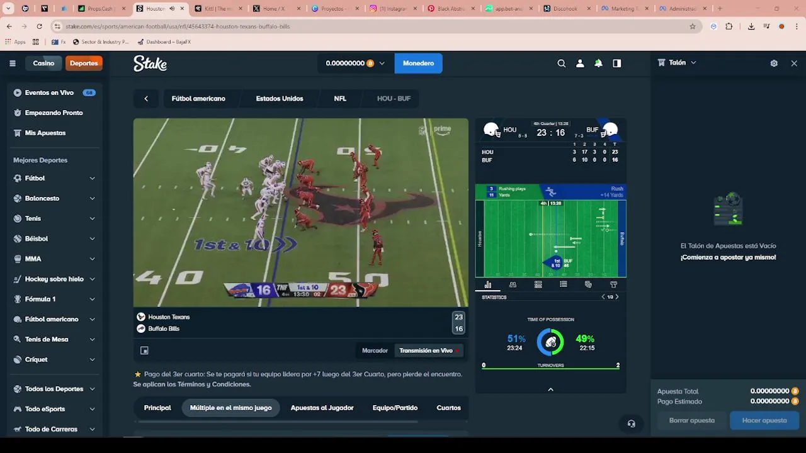Screen dimensions: 806x453
Task: Select the lineups jersey tab icon
Action: tap(613, 284)
